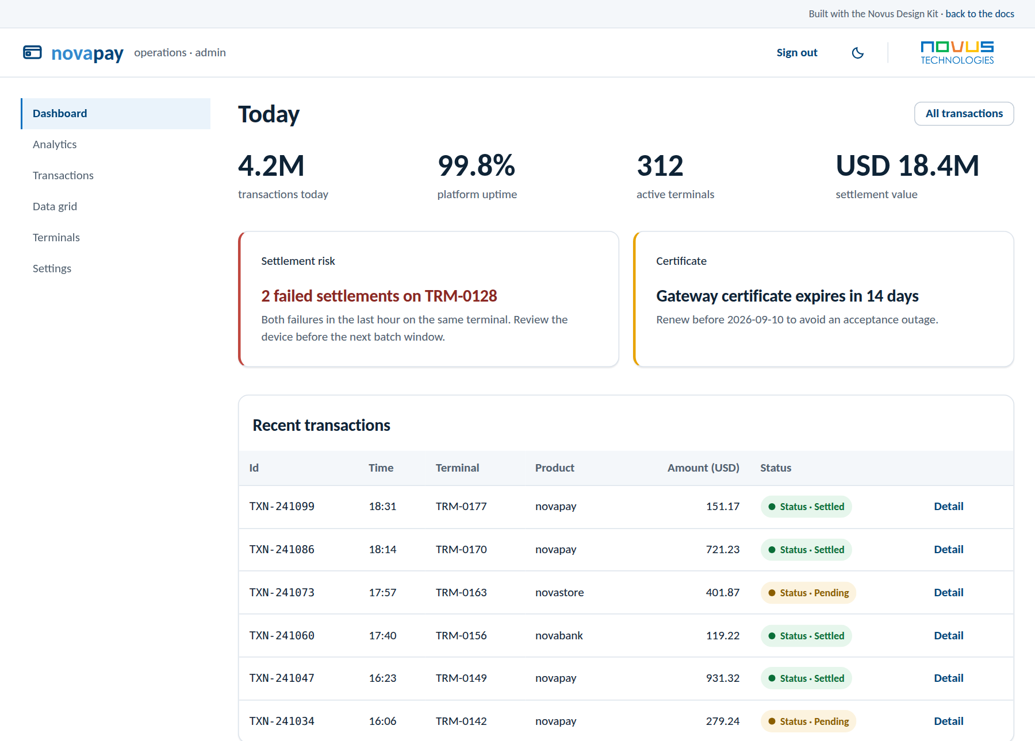Image resolution: width=1035 pixels, height=741 pixels.
Task: Click Settled status badge of TXN-241060
Action: (x=806, y=636)
